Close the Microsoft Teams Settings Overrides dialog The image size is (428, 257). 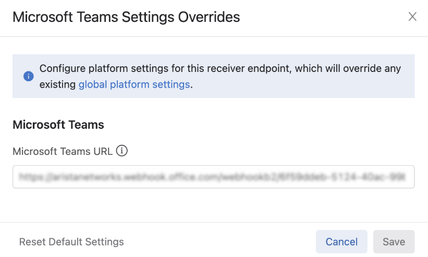click(x=412, y=16)
